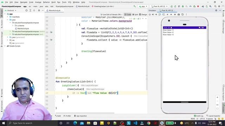Click the Debug app bug icon
Screen dimensions: 225x126
tap(183, 6)
